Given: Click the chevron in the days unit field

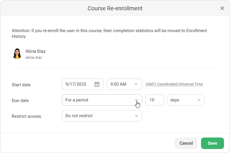Looking at the screenshot, I should (199, 100).
